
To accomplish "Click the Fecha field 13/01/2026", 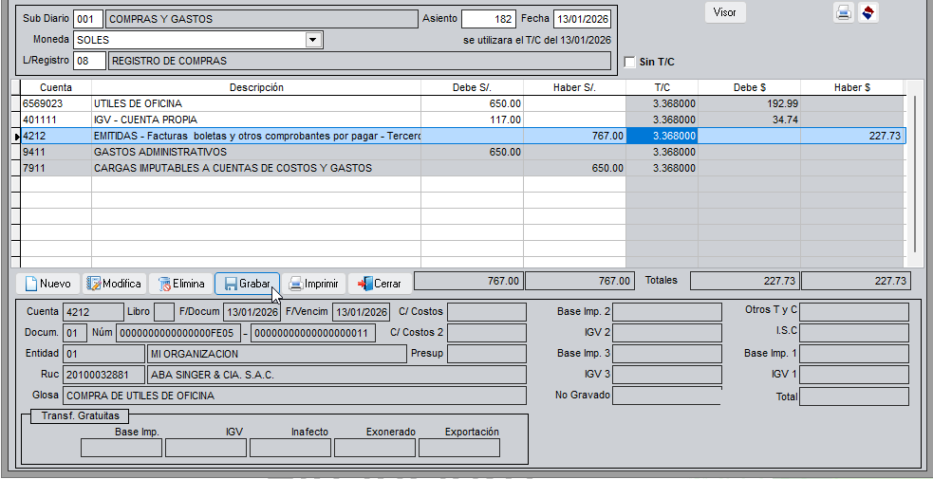I will [x=582, y=19].
